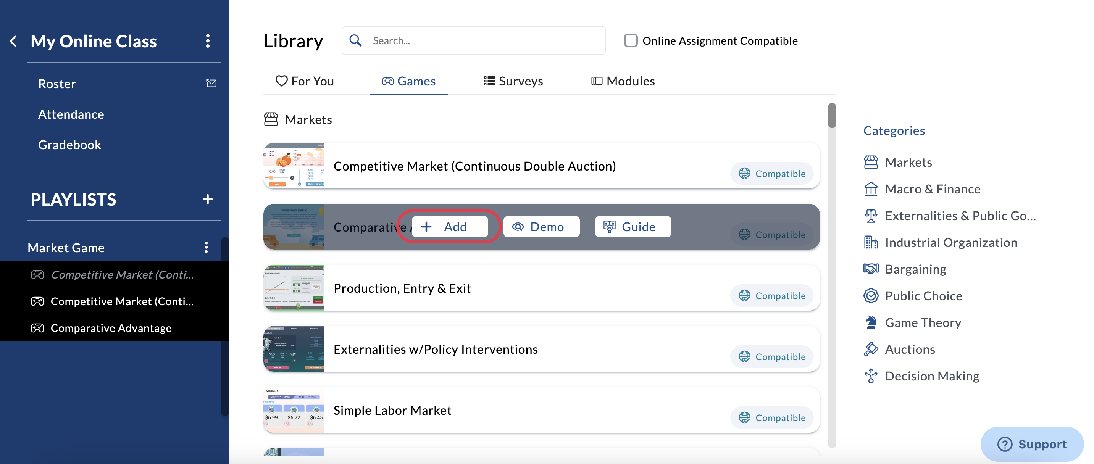The image size is (1094, 464).
Task: Open the Auctions category
Action: (x=910, y=349)
